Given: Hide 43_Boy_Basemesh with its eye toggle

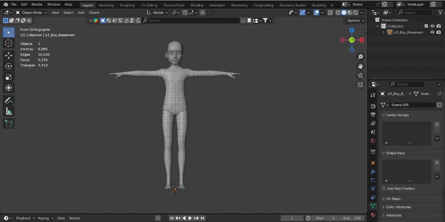Looking at the screenshot, I should pos(432,32).
